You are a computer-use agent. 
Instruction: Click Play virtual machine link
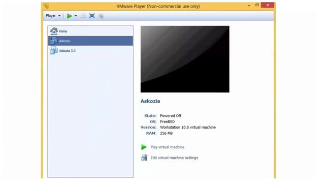click(168, 147)
